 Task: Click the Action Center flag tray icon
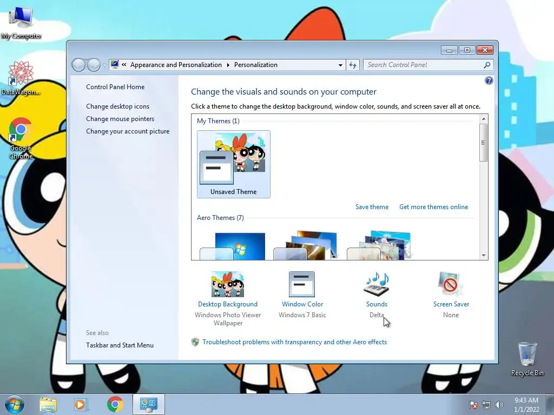[473, 405]
